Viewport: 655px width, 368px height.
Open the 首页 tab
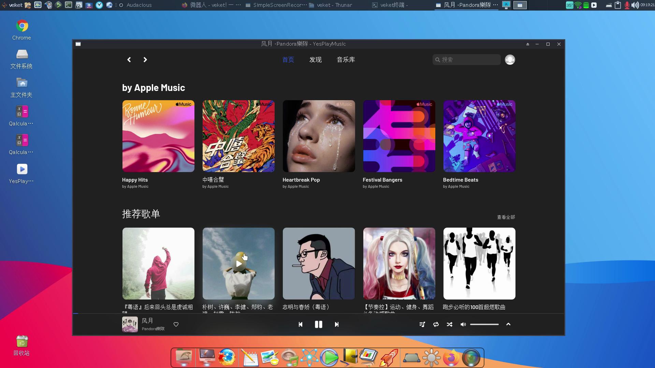(x=288, y=60)
